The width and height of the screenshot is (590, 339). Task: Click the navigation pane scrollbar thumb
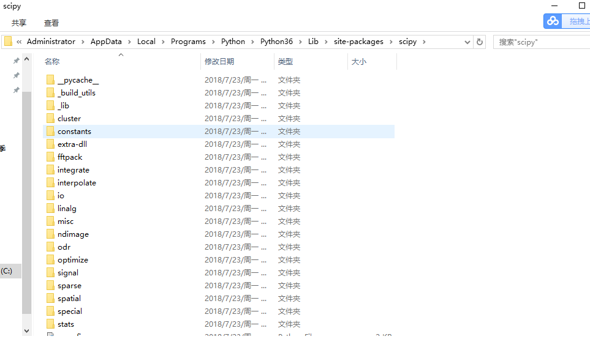pyautogui.click(x=26, y=203)
